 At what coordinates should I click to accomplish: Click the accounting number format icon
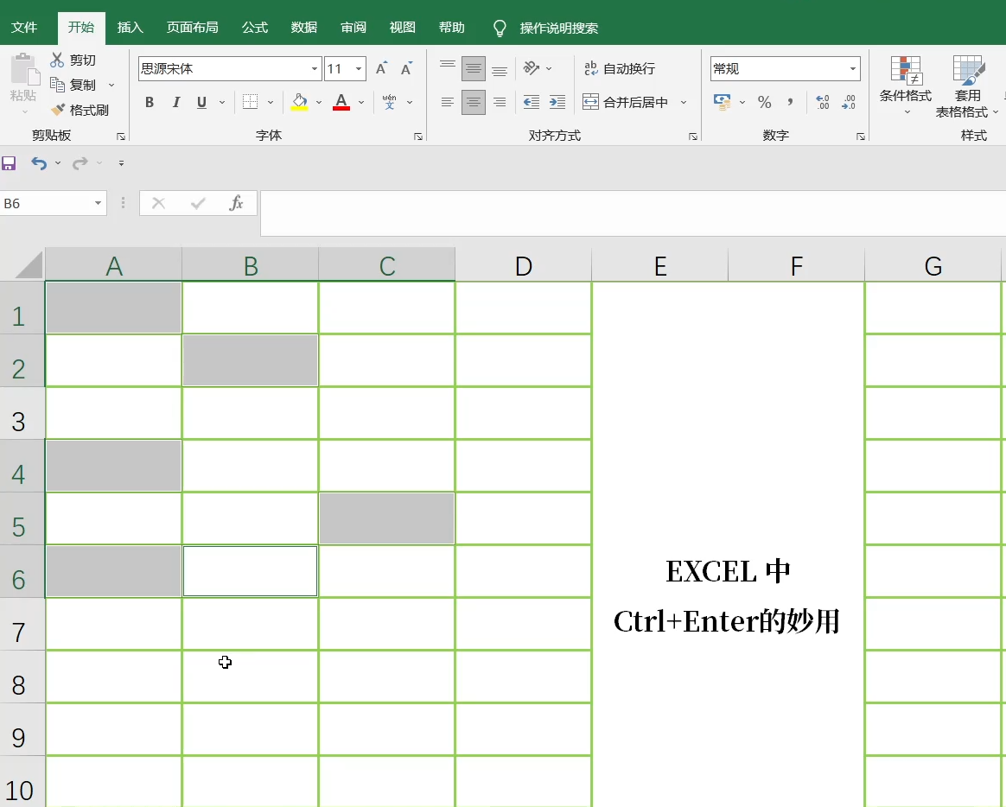[x=723, y=102]
